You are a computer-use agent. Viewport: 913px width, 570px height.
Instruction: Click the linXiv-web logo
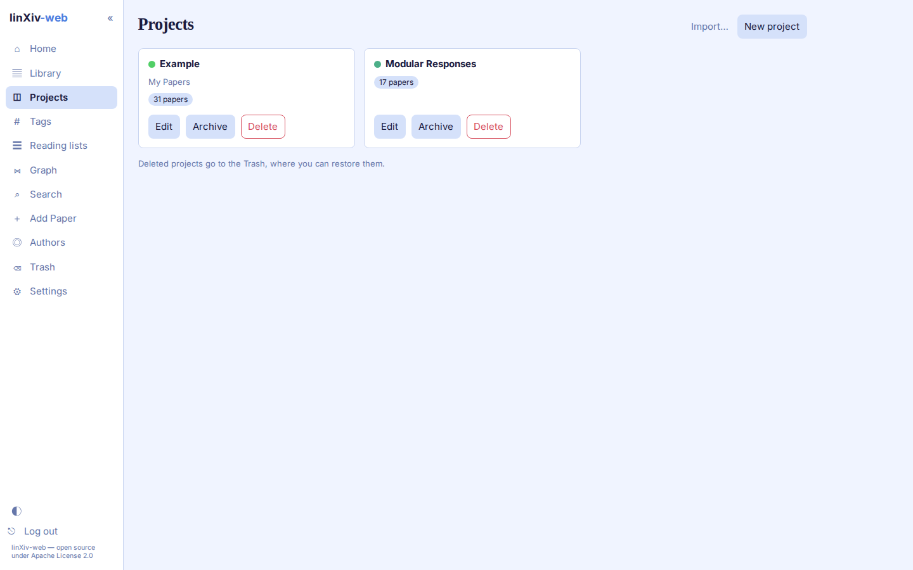point(39,18)
